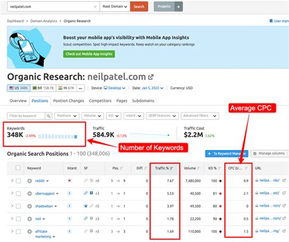The width and height of the screenshot is (289, 242).
Task: Show more country databases
Action: [80, 88]
